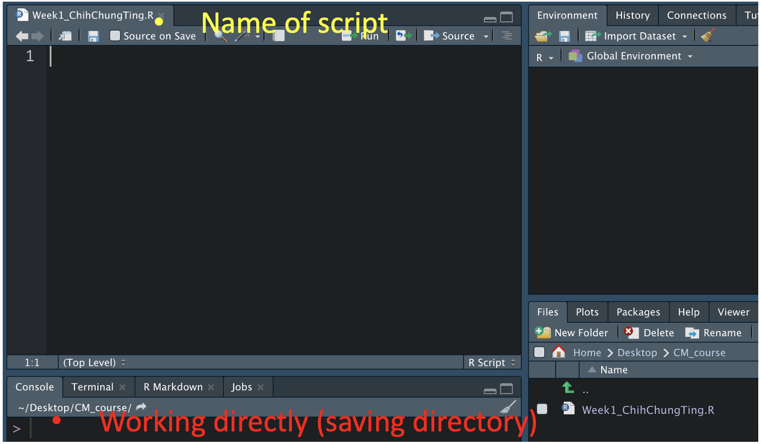Go up to parent directory arrow
This screenshot has width=761, height=444.
click(568, 388)
